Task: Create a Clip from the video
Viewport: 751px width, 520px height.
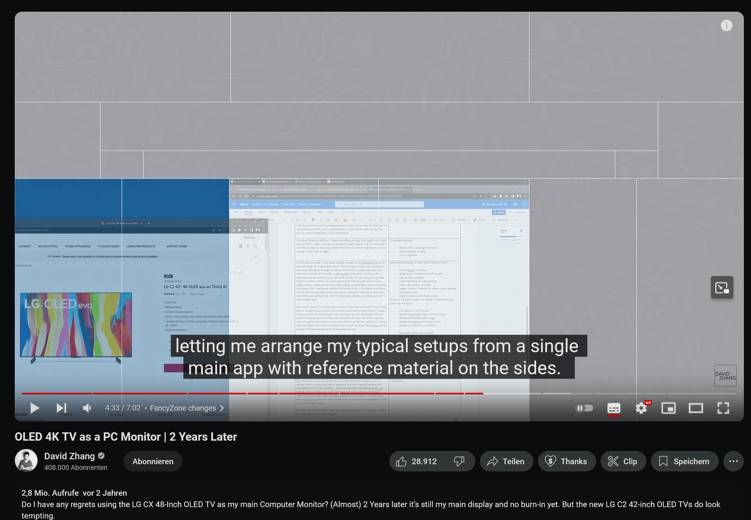Action: coord(623,462)
